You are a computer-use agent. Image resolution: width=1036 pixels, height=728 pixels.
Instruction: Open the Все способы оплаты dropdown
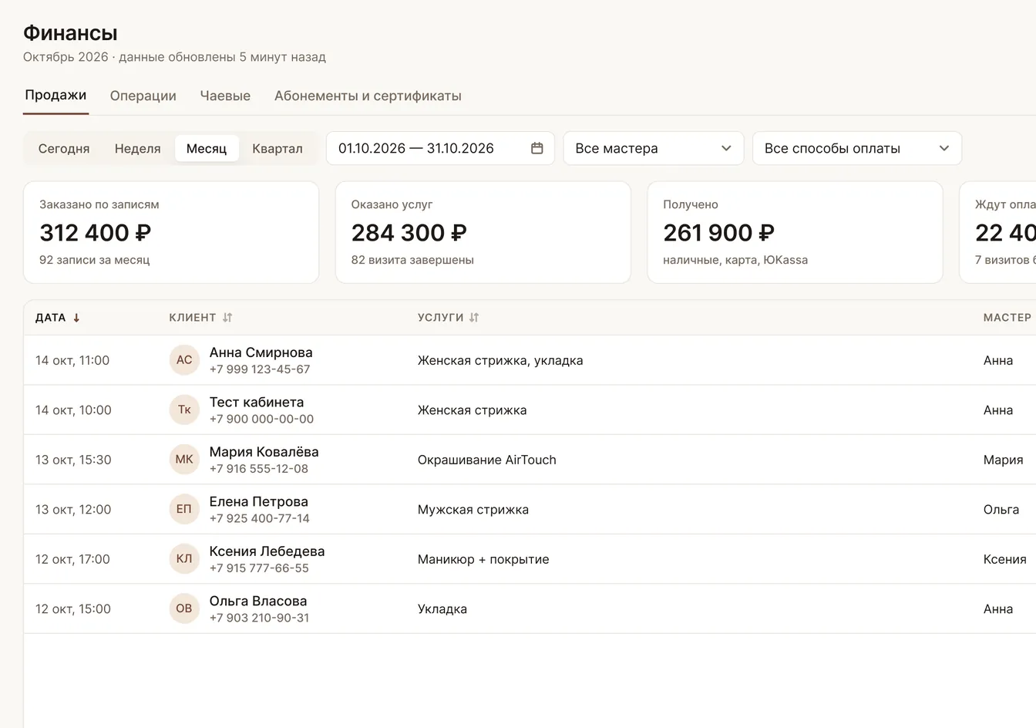tap(857, 148)
